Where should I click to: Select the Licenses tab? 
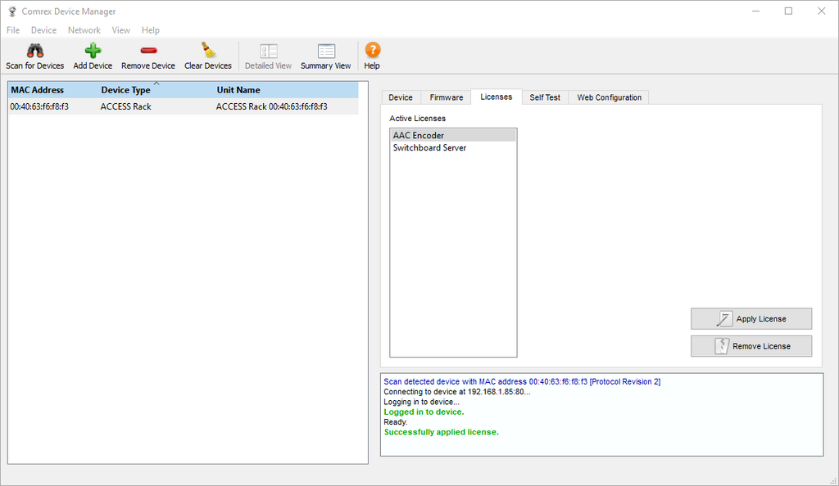click(x=496, y=97)
